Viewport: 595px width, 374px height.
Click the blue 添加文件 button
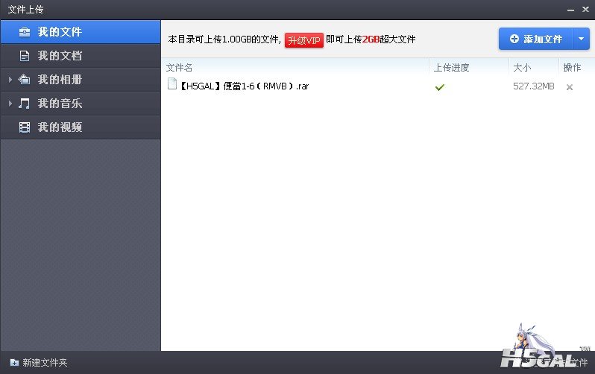tap(535, 39)
